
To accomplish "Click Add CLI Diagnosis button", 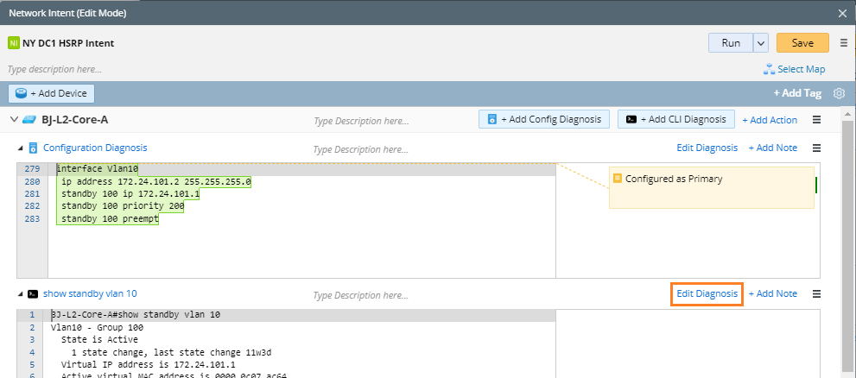I will (x=675, y=120).
